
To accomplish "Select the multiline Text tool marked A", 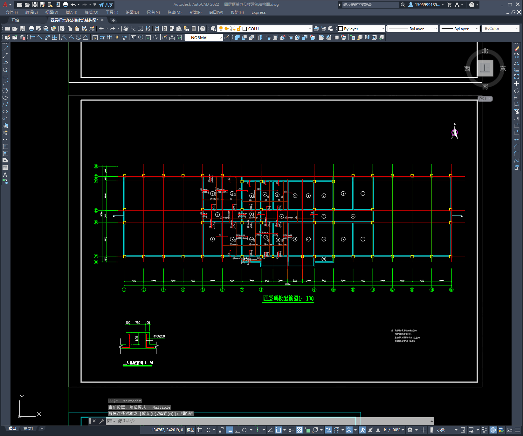I will (5, 174).
